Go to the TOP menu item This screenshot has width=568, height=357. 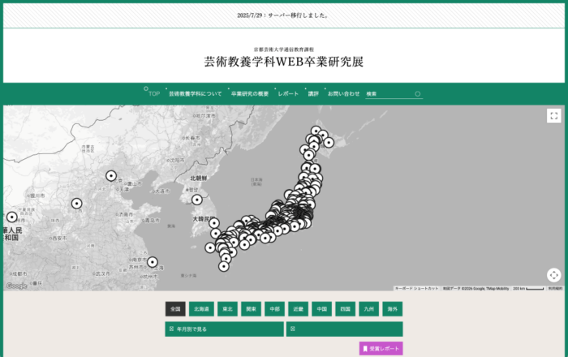[x=154, y=94]
